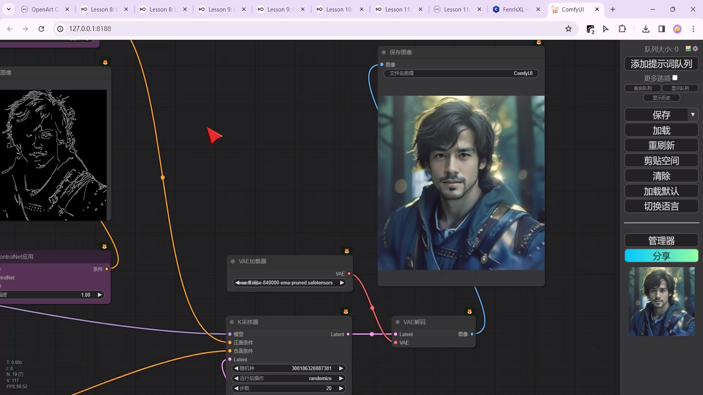Switch to the FenrisXL browser tab
The height and width of the screenshot is (395, 703).
click(513, 10)
